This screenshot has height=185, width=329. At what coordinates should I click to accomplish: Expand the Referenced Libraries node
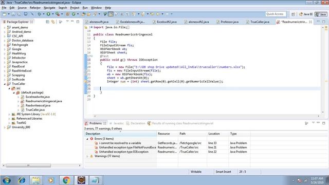(9, 119)
